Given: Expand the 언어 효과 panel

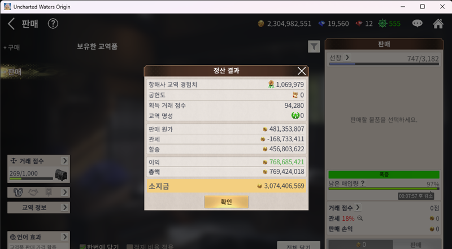Looking at the screenshot, I should coord(64,237).
